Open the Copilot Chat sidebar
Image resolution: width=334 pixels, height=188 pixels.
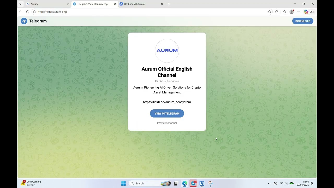309,12
